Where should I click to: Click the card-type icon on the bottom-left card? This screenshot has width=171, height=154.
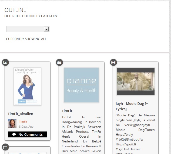coord(5,147)
